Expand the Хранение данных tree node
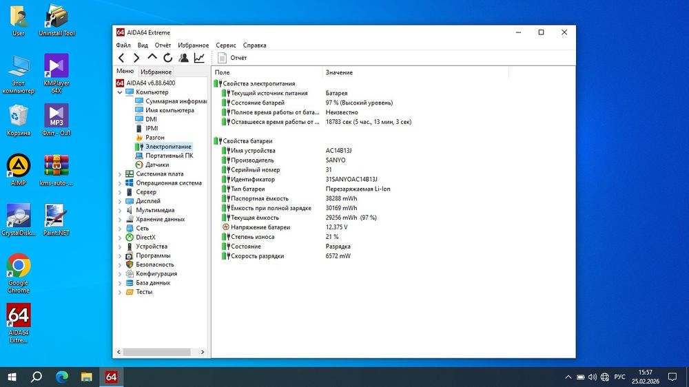The height and width of the screenshot is (387, 689). point(120,219)
